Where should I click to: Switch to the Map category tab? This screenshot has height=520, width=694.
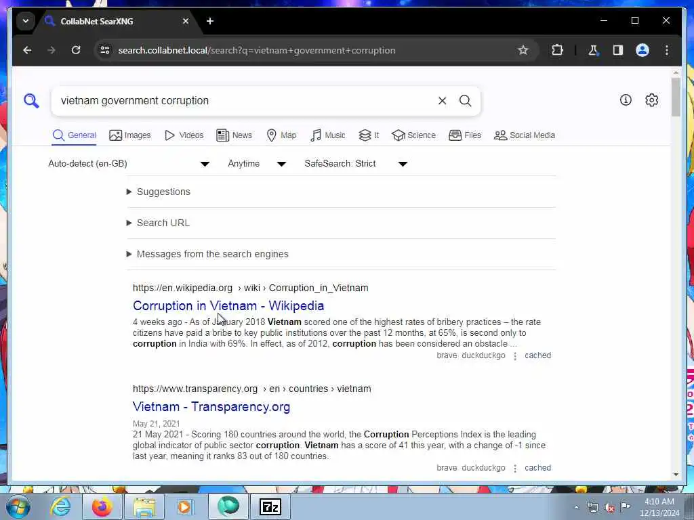tap(281, 135)
